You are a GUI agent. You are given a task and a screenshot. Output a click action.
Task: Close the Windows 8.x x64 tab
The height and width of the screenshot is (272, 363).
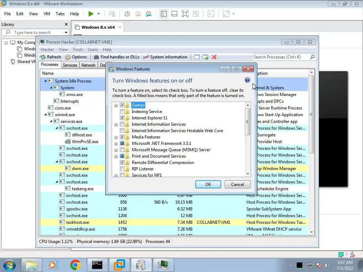[x=120, y=27]
